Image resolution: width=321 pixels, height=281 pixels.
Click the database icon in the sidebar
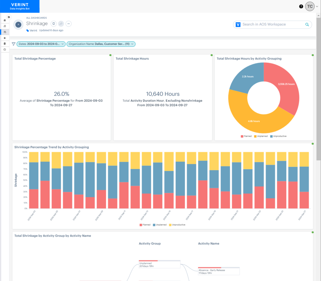click(5, 44)
